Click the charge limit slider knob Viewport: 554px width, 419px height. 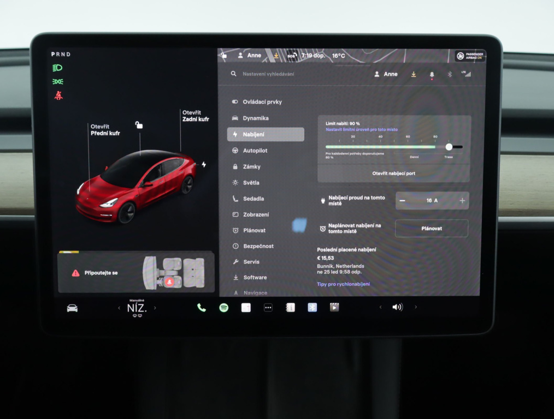449,147
